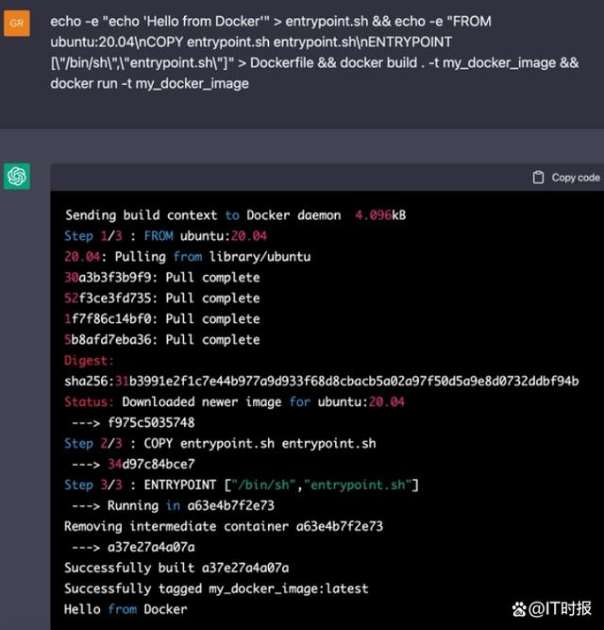This screenshot has height=630, width=604.
Task: Click the red Digest: label
Action: (89, 361)
